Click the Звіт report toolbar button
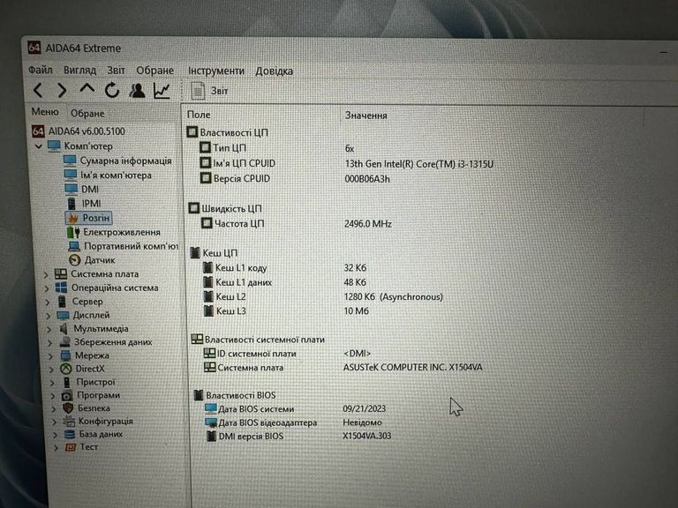 [x=210, y=91]
